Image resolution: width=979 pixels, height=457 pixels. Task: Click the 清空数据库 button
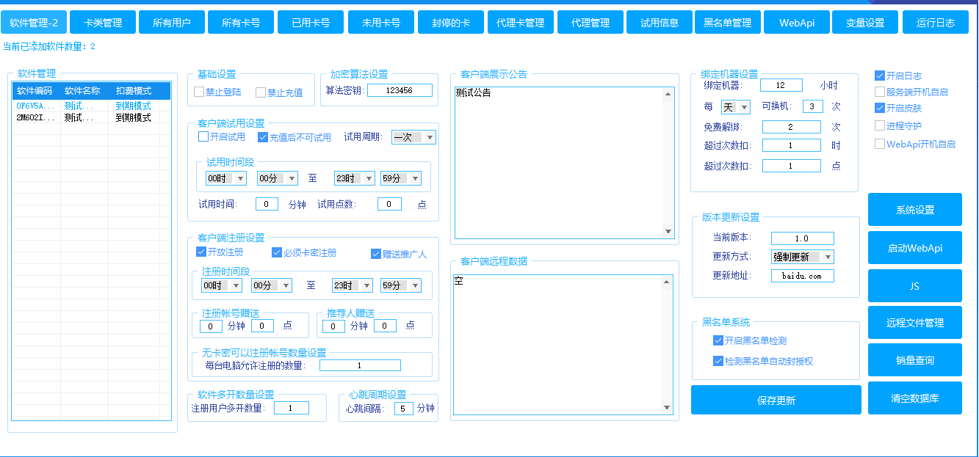915,398
